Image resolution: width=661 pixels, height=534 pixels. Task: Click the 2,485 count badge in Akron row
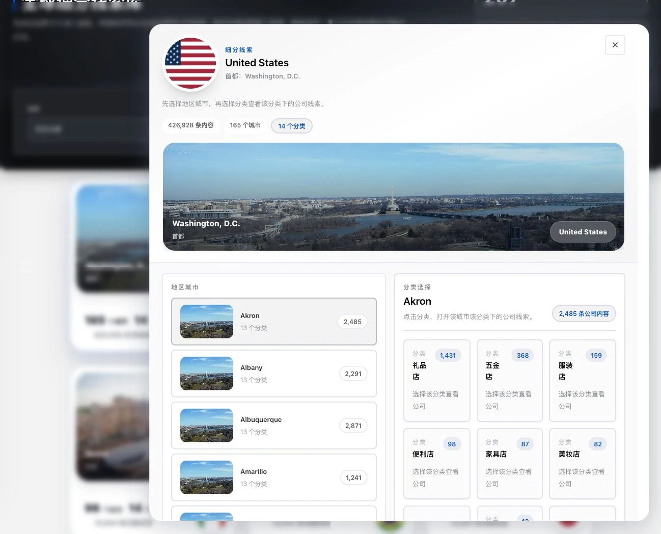coord(352,322)
